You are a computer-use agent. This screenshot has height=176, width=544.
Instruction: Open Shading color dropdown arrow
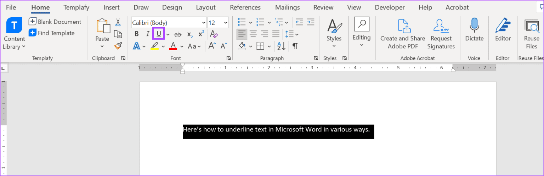tap(251, 46)
